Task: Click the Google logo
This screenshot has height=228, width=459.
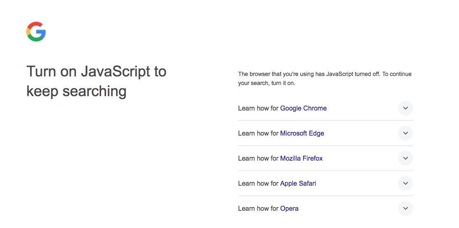Action: pyautogui.click(x=36, y=32)
